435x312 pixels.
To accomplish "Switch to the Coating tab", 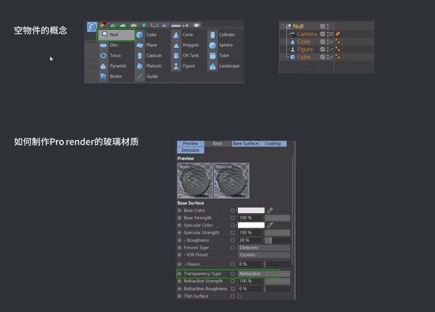I will pyautogui.click(x=273, y=144).
